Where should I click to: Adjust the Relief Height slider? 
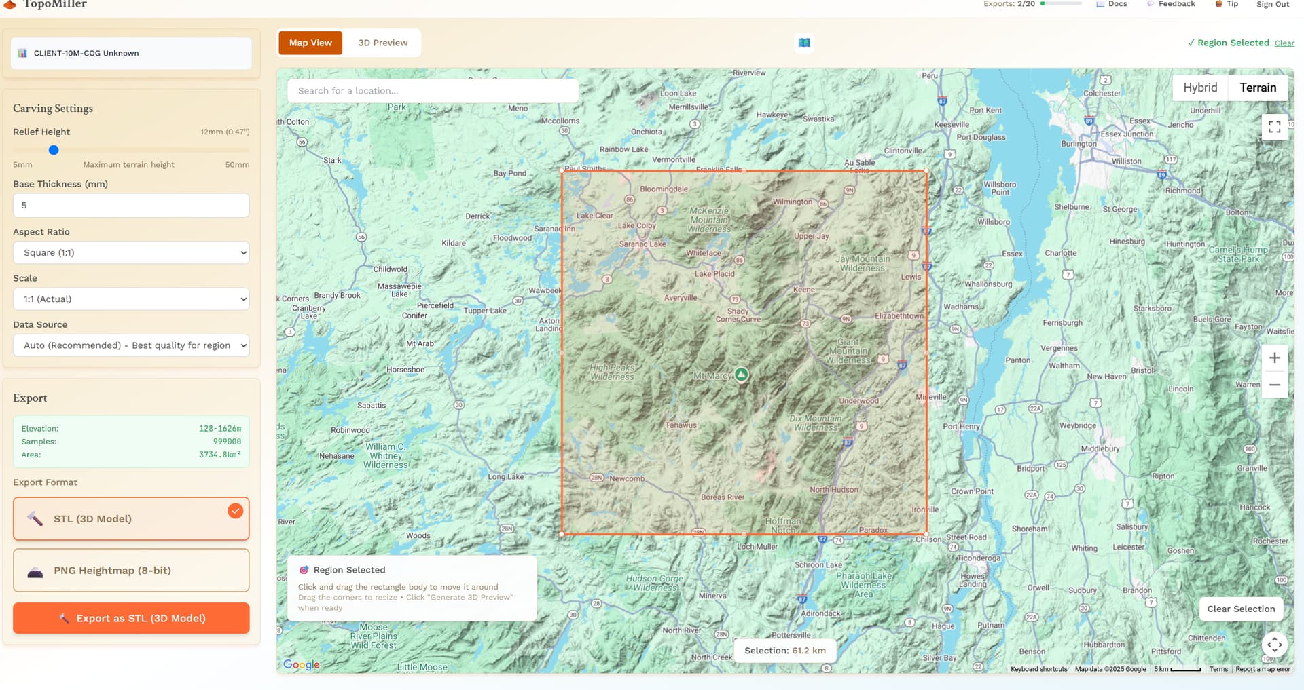(x=54, y=150)
